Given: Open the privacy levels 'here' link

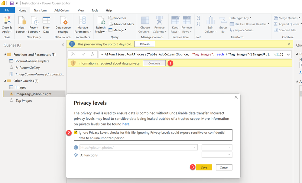Looking at the screenshot, I should click(126, 124).
